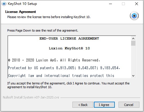Viewport: 144px width, 112px height.
Task: Click the empty scrollbar track below the thumb
Action: pyautogui.click(x=133, y=60)
